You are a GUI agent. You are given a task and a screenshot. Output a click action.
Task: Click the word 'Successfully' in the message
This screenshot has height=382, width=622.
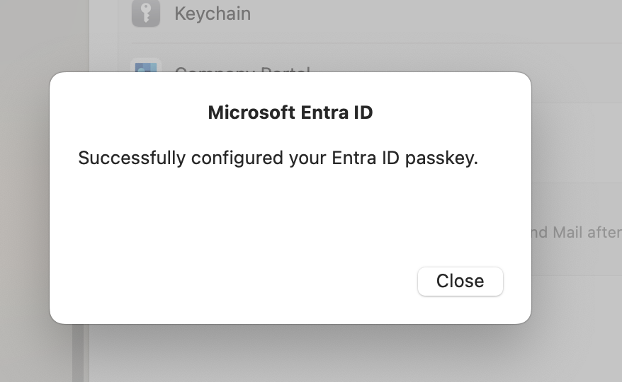coord(132,158)
